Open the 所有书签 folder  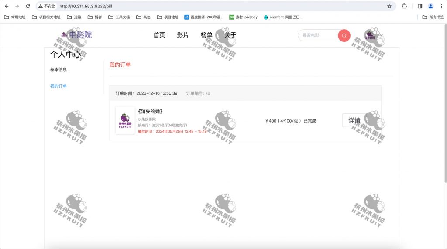(x=433, y=17)
